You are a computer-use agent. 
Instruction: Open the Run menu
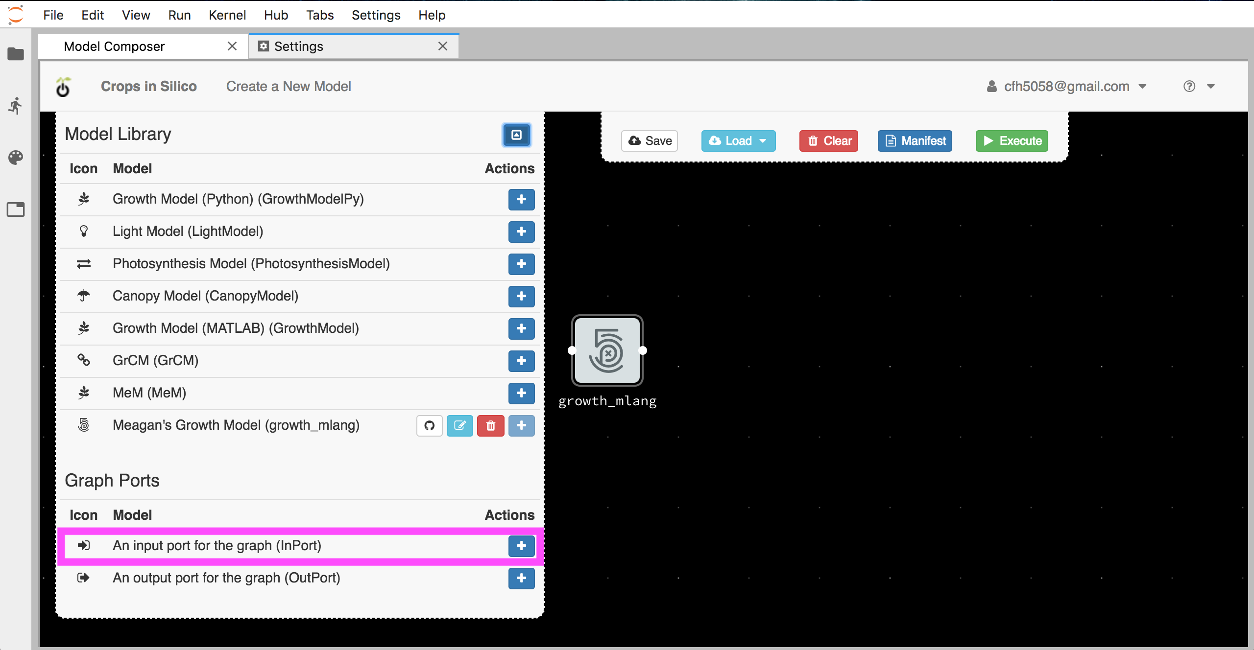179,15
